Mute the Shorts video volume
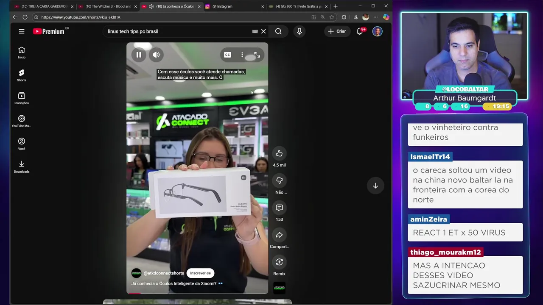The height and width of the screenshot is (305, 543). (156, 55)
